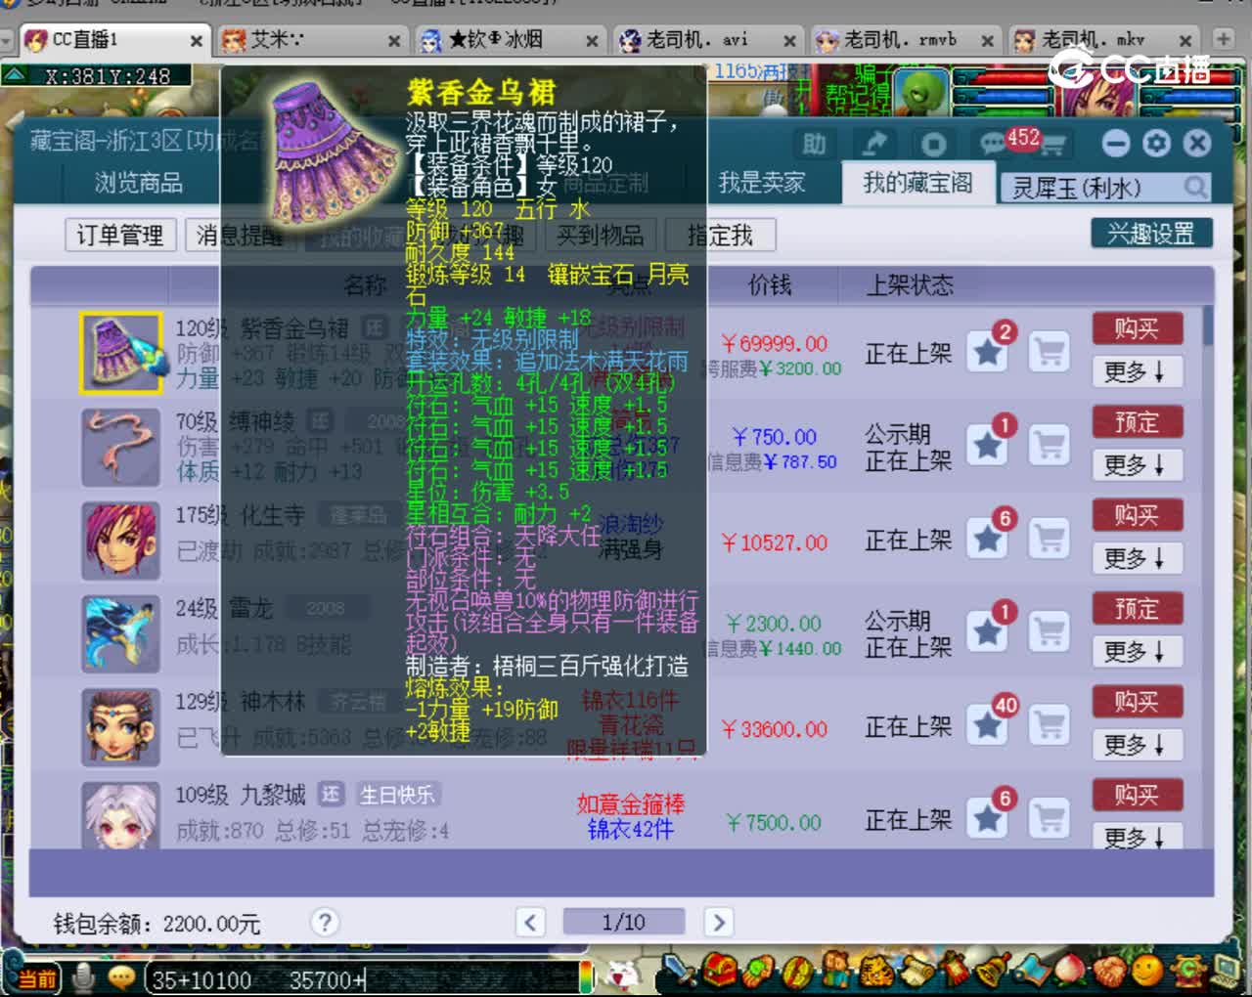Screen dimensions: 1252x997
Task: Expand 更多 options for 雷龙
Action: click(1137, 652)
